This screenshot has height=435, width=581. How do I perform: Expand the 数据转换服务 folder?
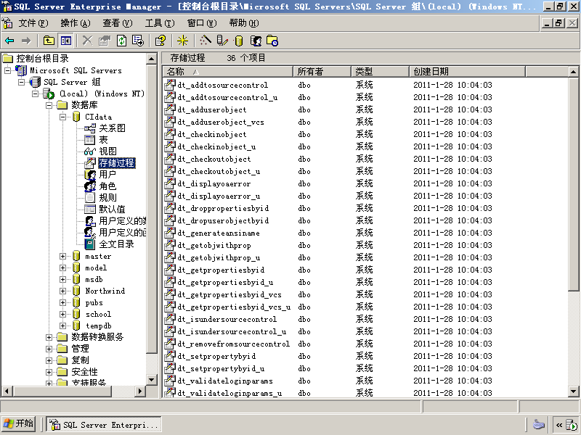[49, 337]
